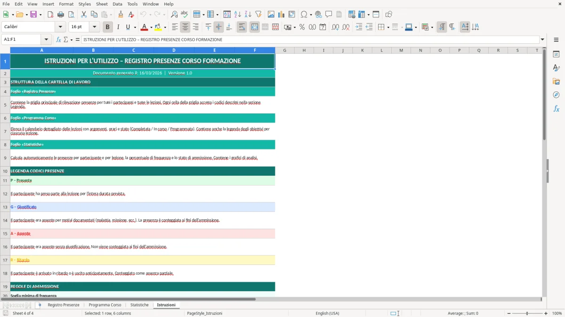Open Font Size dropdown
The height and width of the screenshot is (317, 565).
click(95, 27)
